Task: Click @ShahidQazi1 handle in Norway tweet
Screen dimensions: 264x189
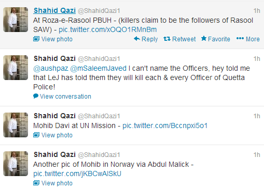Action: [x=99, y=155]
